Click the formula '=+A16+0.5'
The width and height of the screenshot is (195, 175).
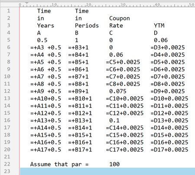coord(45,143)
